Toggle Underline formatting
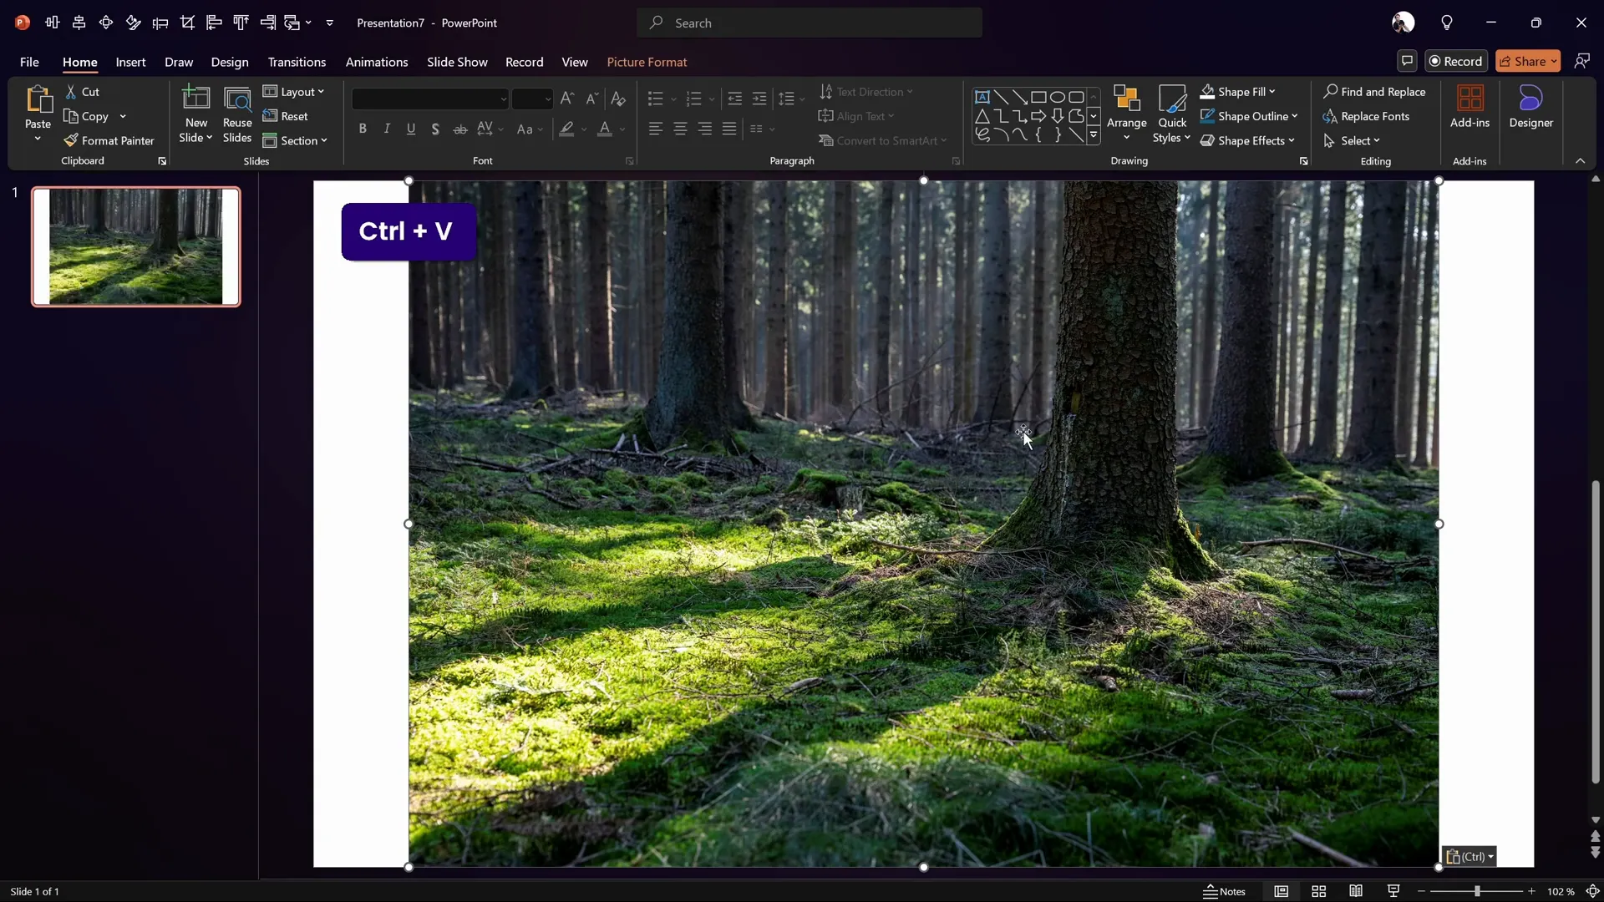The width and height of the screenshot is (1604, 902). (x=411, y=129)
